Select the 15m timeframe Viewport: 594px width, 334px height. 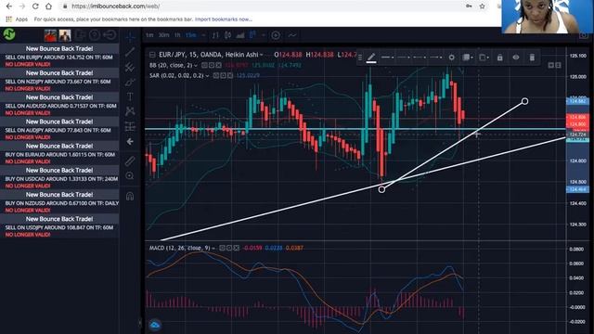coord(190,35)
